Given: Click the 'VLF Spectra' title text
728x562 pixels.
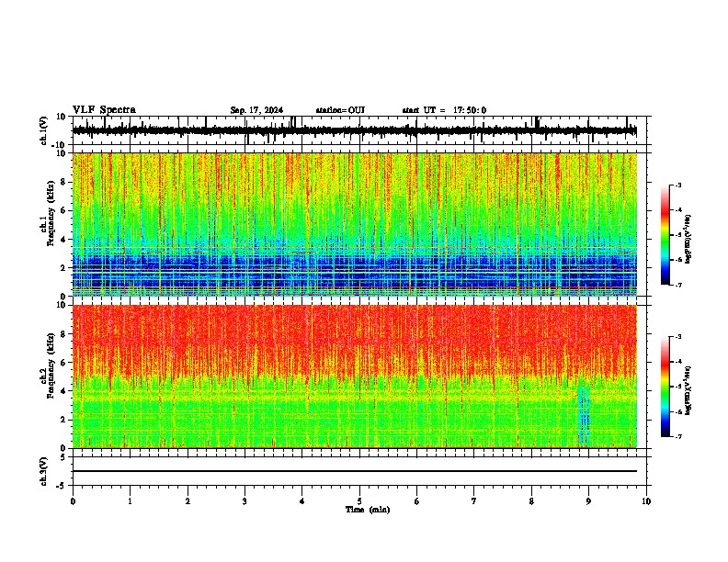Looking at the screenshot, I should pos(104,110).
